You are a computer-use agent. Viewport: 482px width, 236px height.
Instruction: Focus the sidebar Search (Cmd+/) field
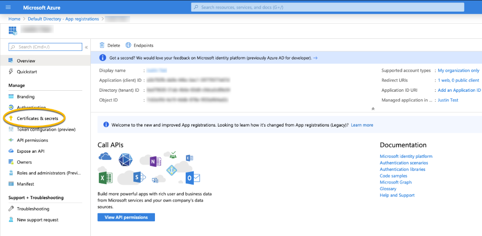tap(45, 47)
